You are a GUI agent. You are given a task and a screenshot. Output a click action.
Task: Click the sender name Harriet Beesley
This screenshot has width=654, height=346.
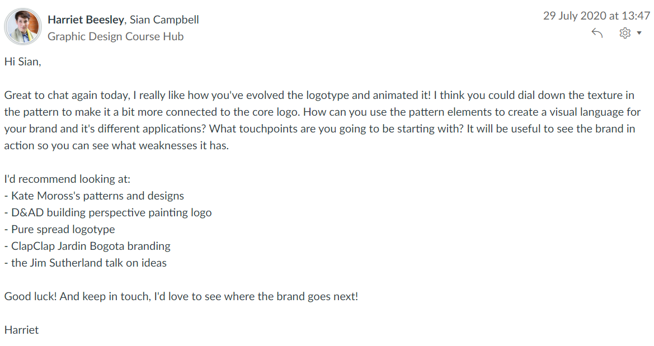(x=86, y=20)
